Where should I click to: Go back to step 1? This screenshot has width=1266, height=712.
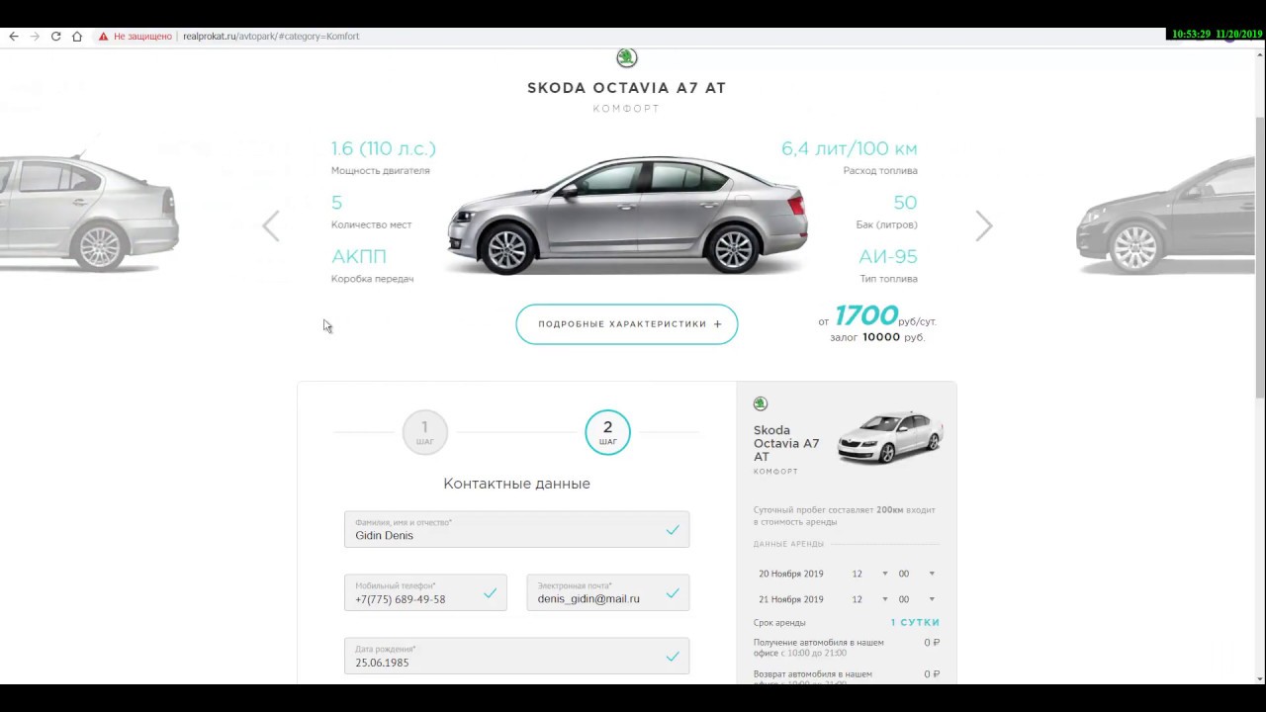pos(425,432)
